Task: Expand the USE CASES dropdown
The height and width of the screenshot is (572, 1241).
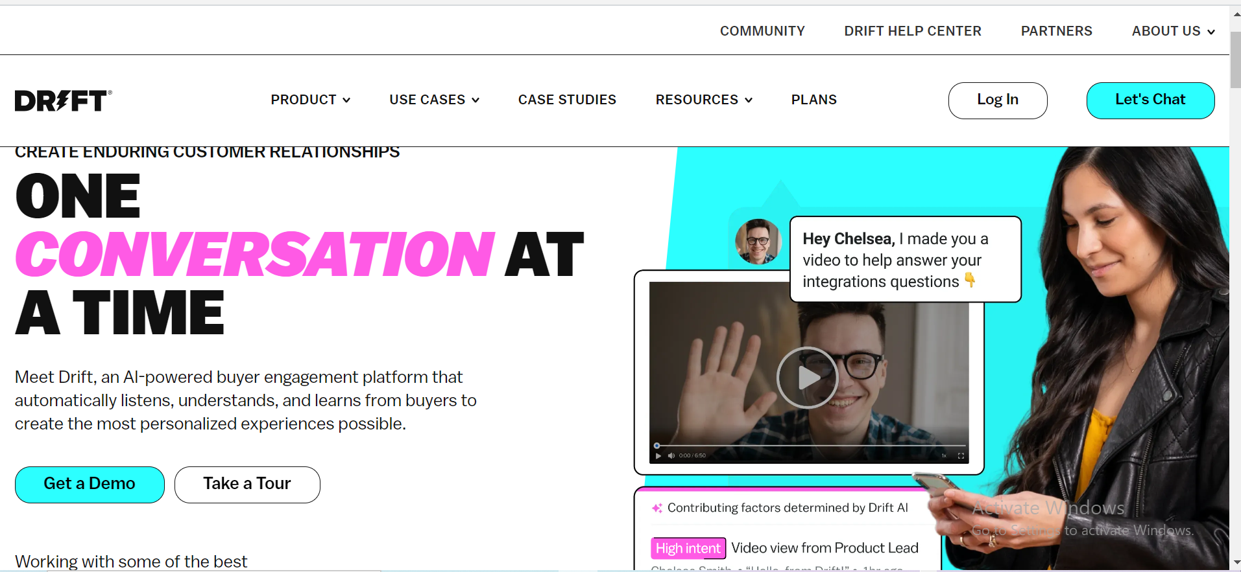Action: 435,100
